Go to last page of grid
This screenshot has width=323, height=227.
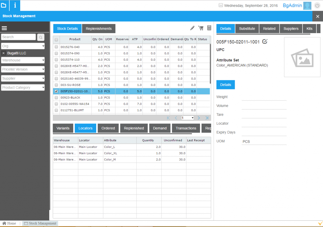coord(207,118)
